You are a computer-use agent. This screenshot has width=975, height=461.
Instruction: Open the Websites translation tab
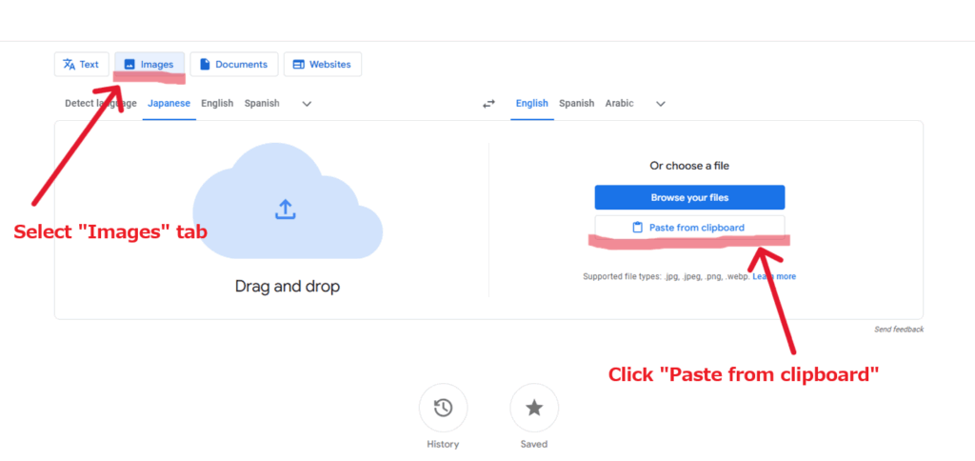point(322,64)
